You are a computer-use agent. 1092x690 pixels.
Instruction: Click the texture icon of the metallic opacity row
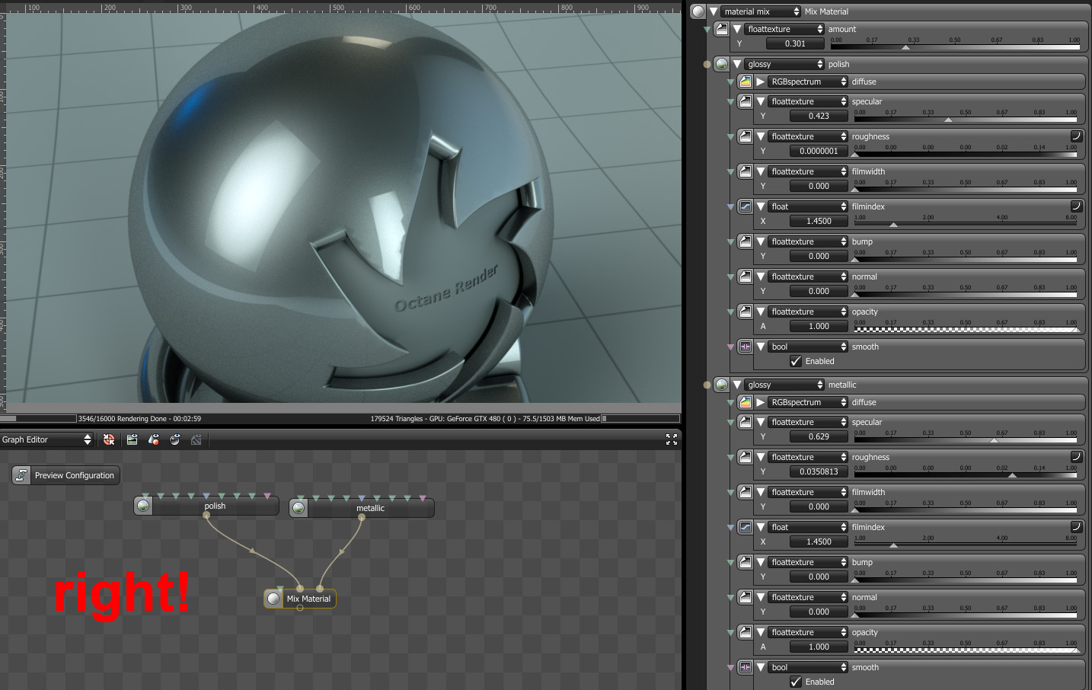(x=745, y=632)
